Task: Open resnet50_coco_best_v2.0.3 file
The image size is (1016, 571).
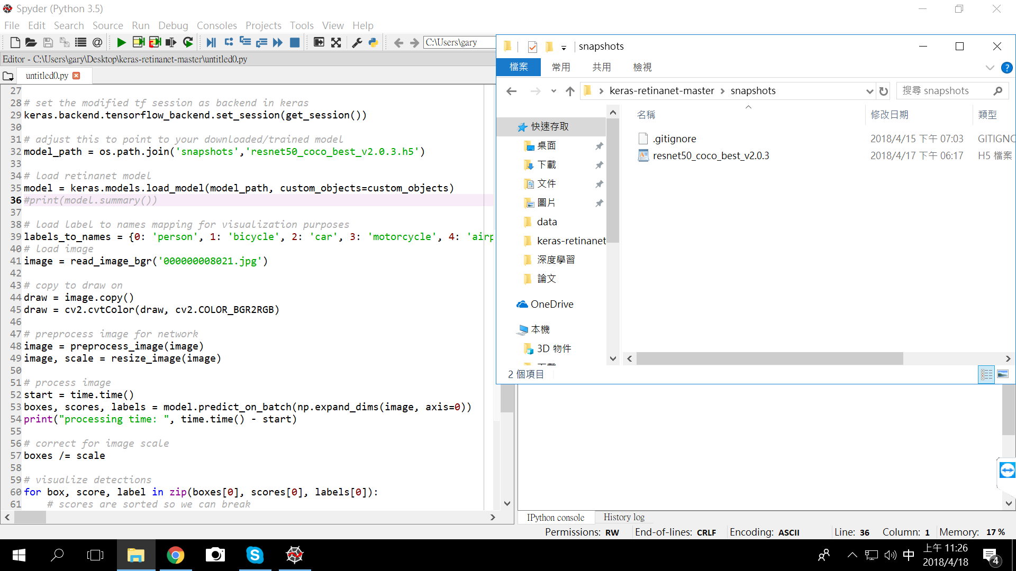Action: 711,155
